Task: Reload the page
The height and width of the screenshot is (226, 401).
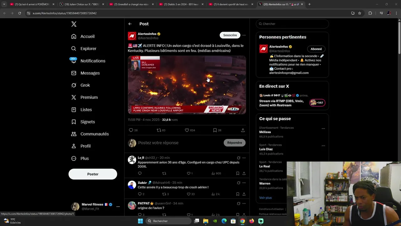Action: [x=19, y=13]
